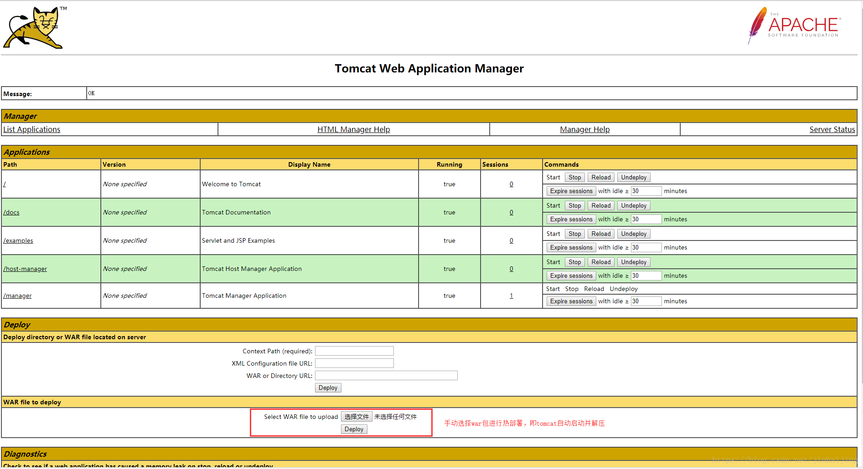View sessions count for Host Manager Application
The height and width of the screenshot is (469, 863).
pos(512,269)
